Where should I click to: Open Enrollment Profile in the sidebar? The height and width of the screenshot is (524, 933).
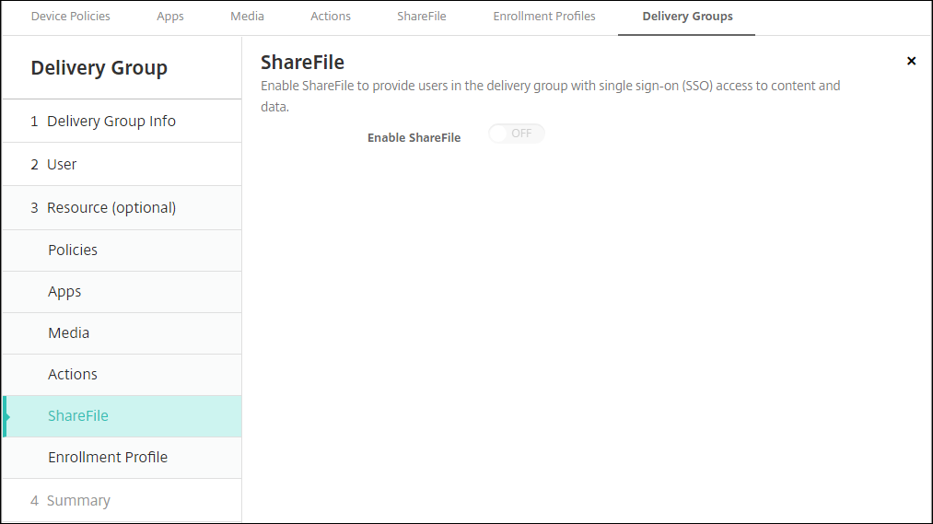122,458
